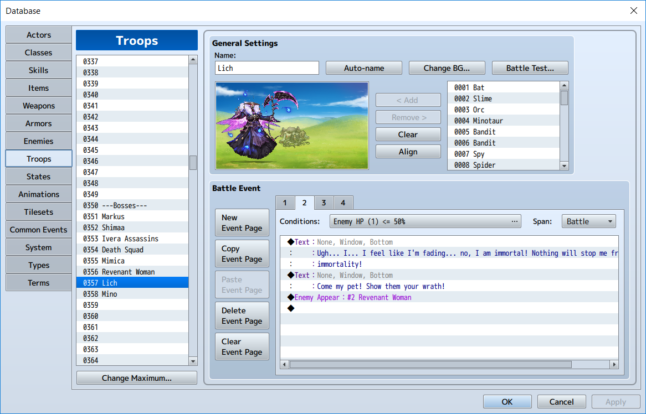The width and height of the screenshot is (646, 414).
Task: Edit the Conditions Enemy HP field
Action: pos(425,221)
